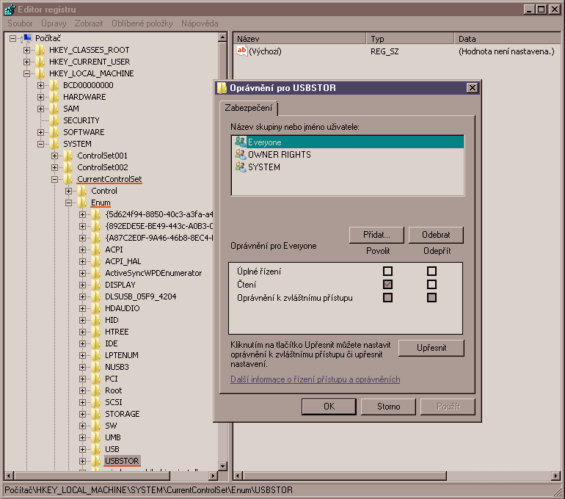This screenshot has height=499, width=565.
Task: Click the USBSTOR folder icon in tree
Action: tap(97, 461)
